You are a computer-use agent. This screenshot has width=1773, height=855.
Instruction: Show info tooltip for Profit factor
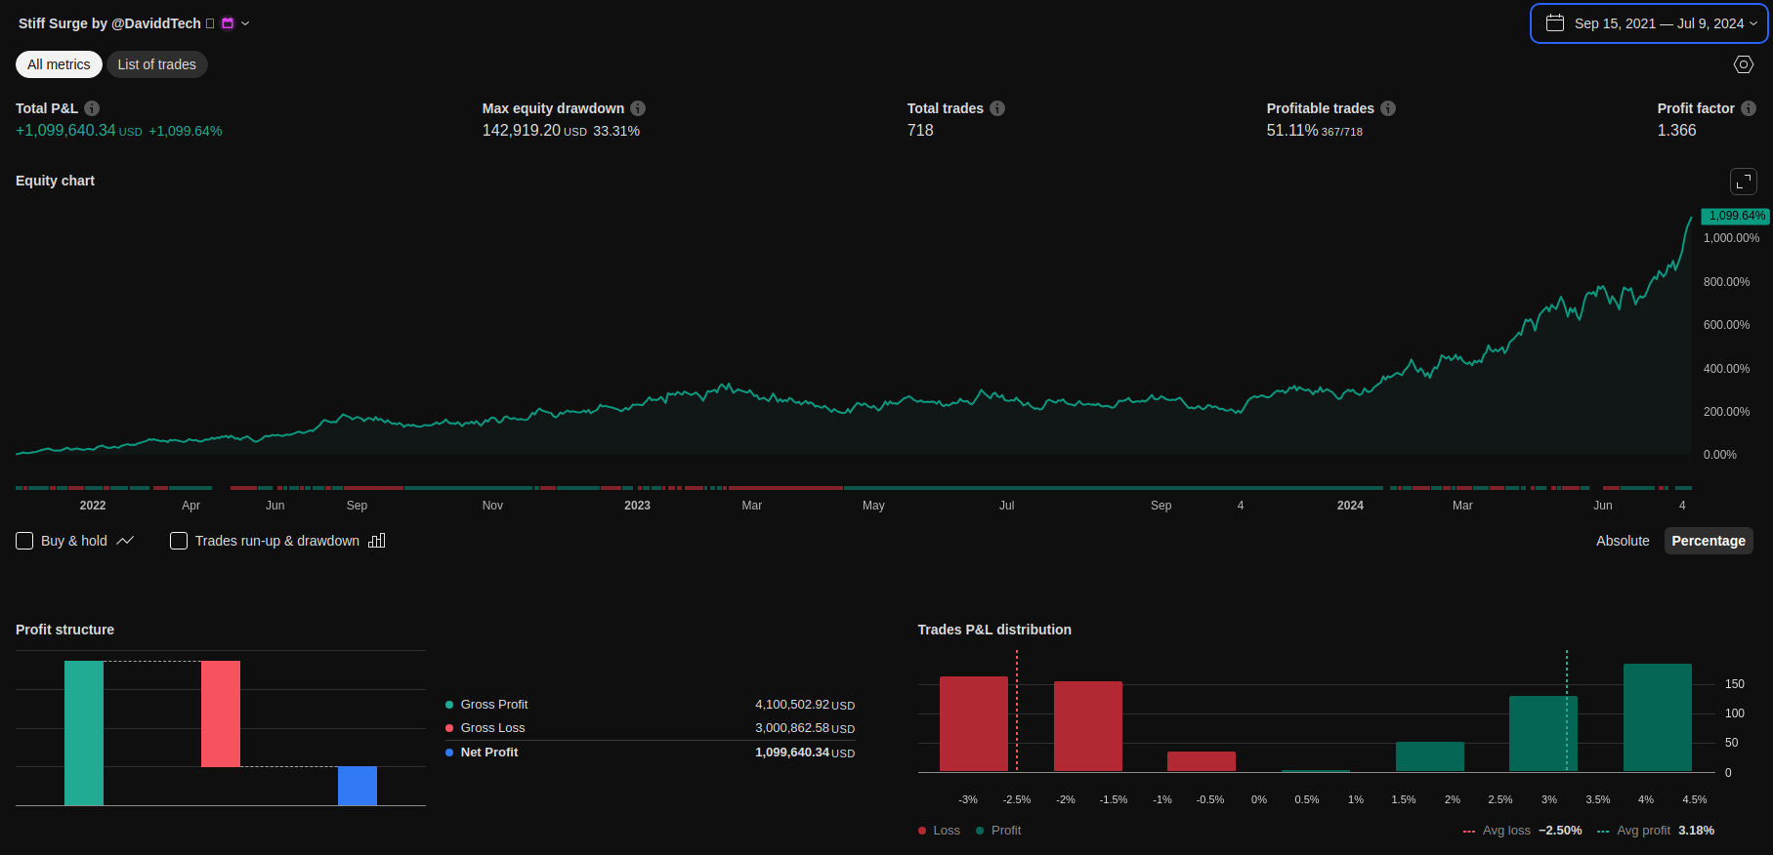tap(1749, 108)
